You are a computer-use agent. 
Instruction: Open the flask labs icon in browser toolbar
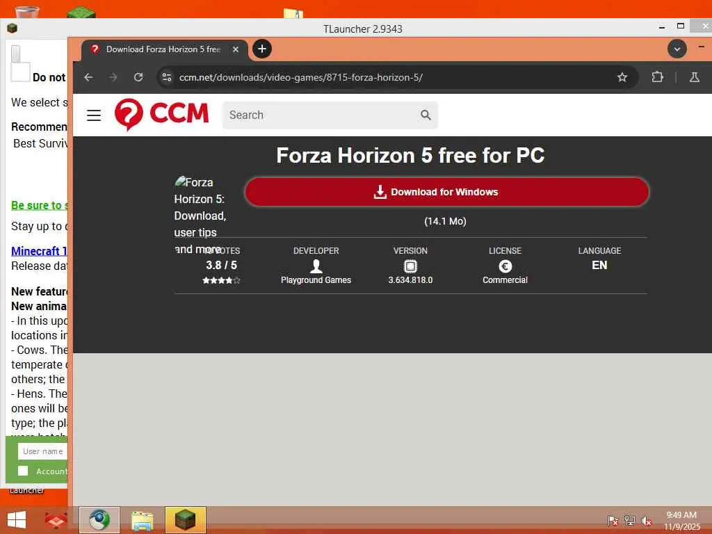pos(695,77)
